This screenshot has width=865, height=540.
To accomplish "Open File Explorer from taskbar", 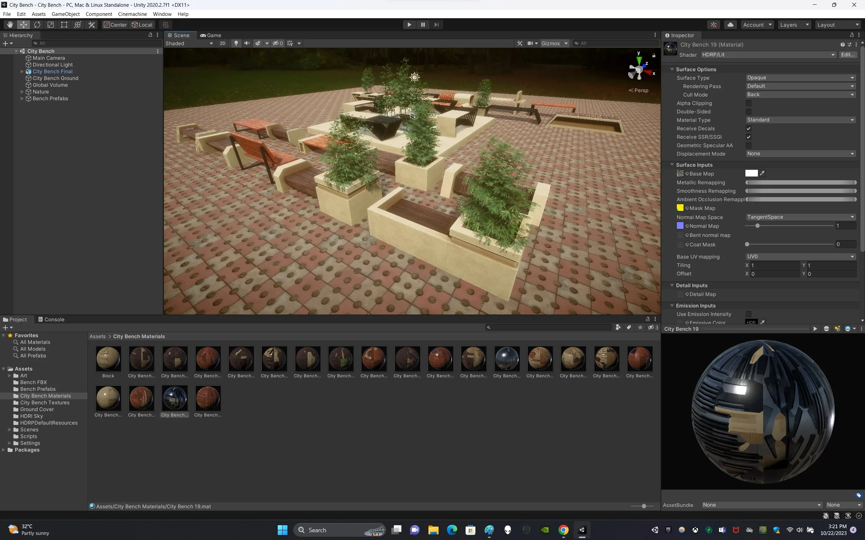I will [x=433, y=530].
